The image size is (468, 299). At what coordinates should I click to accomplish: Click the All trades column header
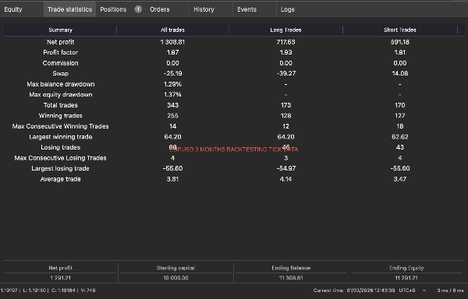tap(172, 30)
